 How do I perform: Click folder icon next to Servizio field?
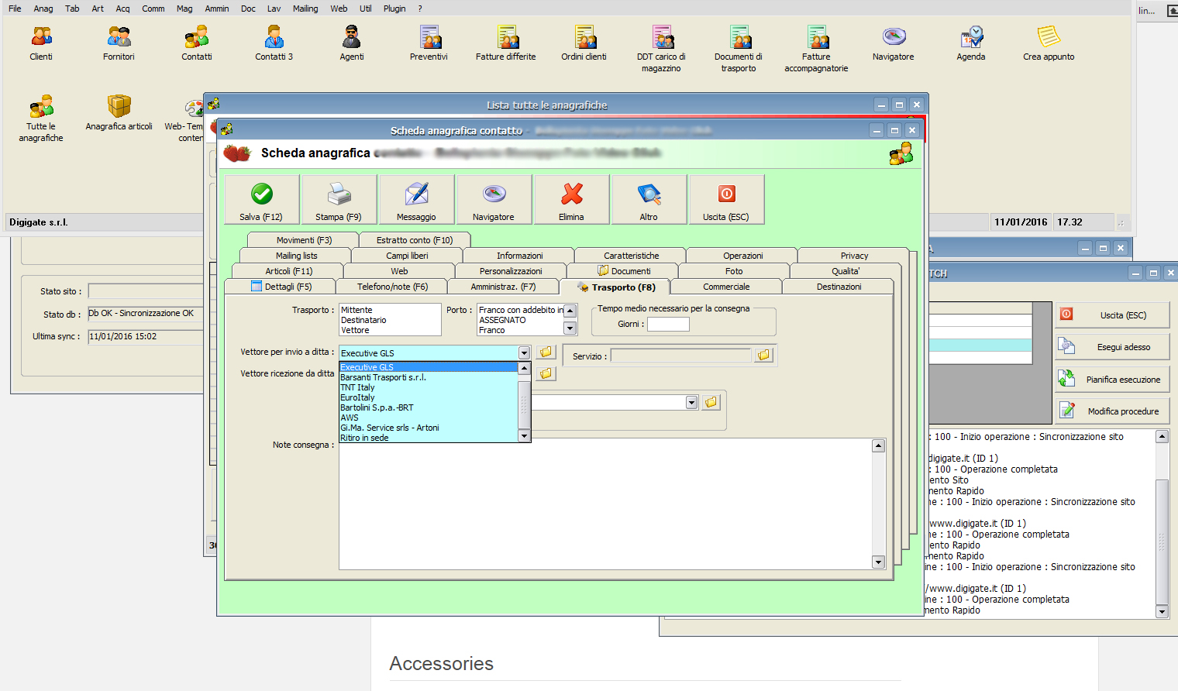coord(764,356)
